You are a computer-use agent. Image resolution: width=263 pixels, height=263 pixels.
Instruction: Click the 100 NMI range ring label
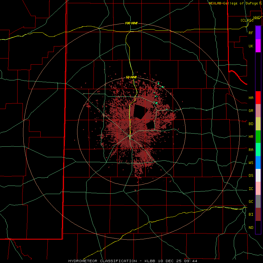[x=131, y=23]
